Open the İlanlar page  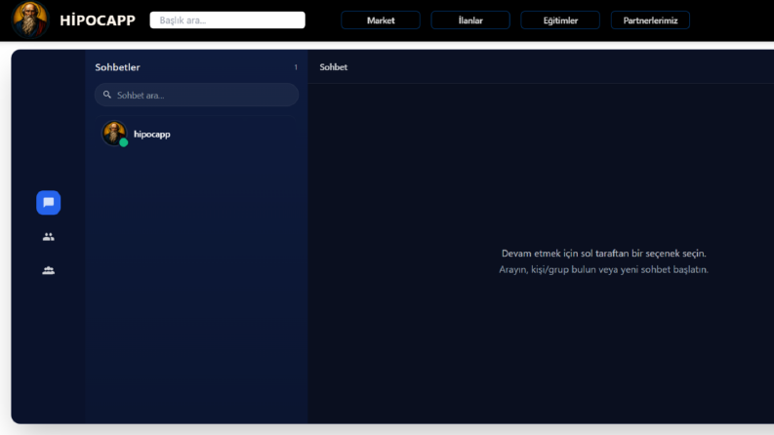pyautogui.click(x=470, y=20)
